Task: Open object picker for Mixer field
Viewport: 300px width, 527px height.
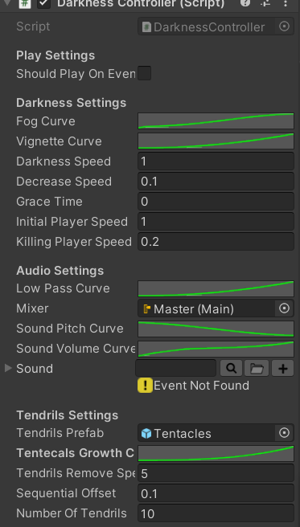Action: click(x=285, y=308)
